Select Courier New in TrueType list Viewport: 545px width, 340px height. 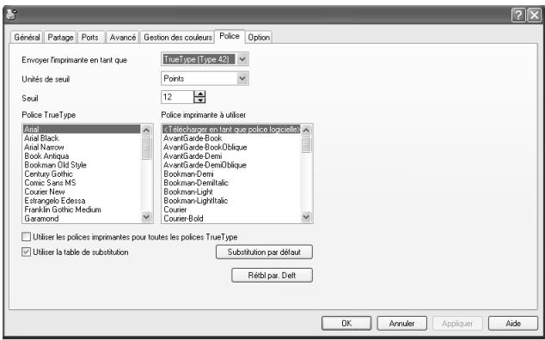pyautogui.click(x=82, y=191)
